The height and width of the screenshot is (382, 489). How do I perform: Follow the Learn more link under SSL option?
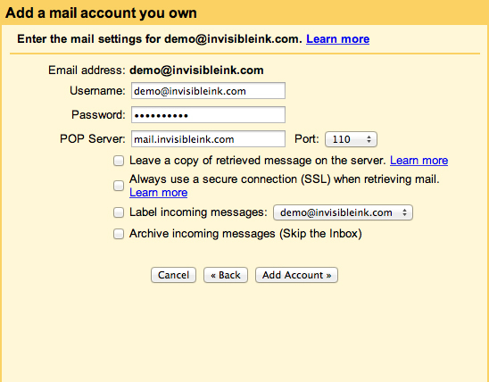click(x=159, y=193)
